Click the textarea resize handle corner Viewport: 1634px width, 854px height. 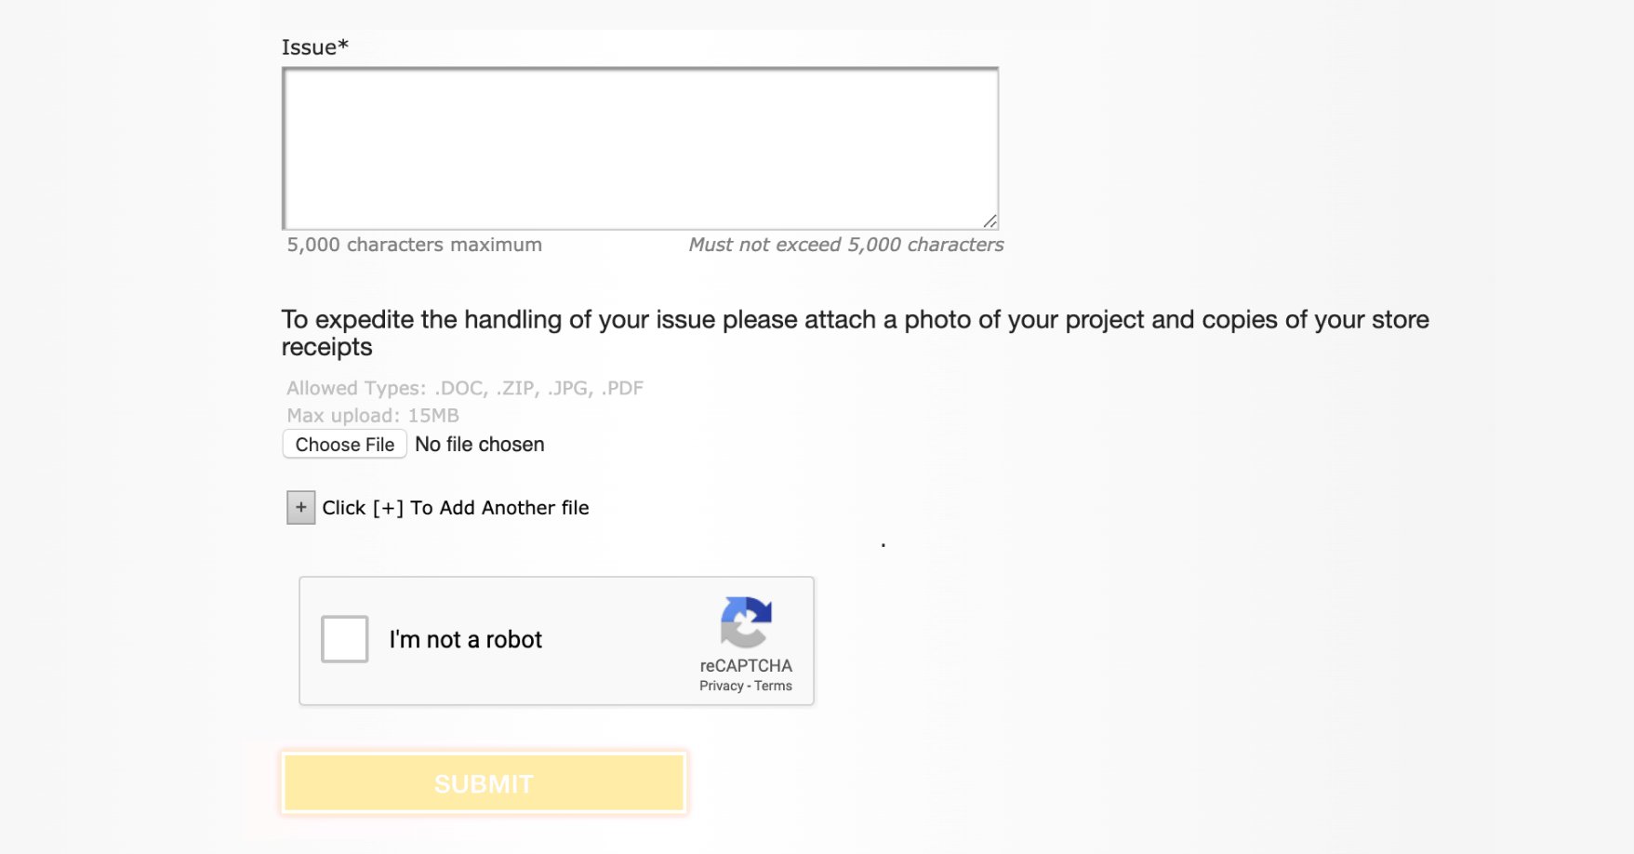point(990,221)
